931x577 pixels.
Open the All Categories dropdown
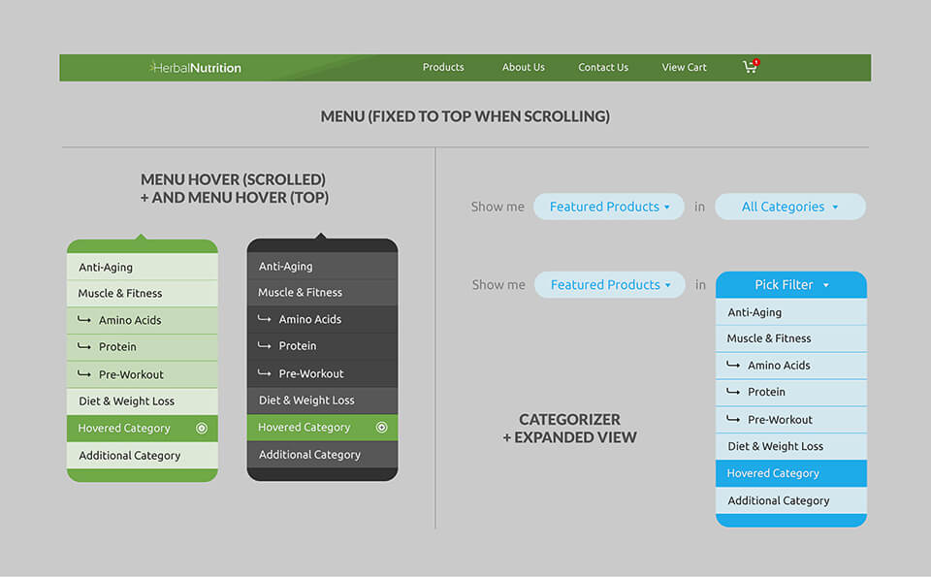pos(789,207)
